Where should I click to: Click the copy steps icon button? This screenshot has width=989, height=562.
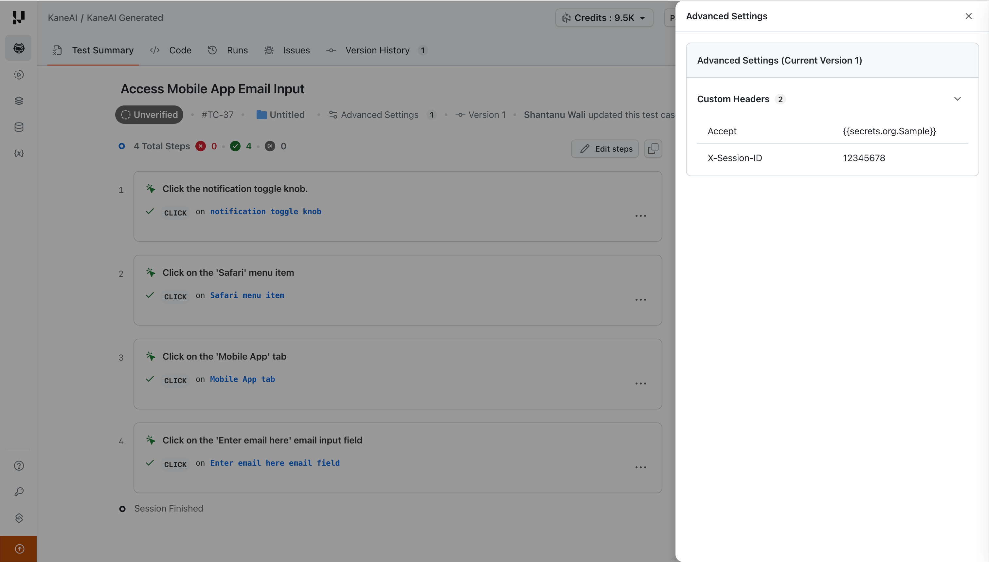(x=653, y=149)
